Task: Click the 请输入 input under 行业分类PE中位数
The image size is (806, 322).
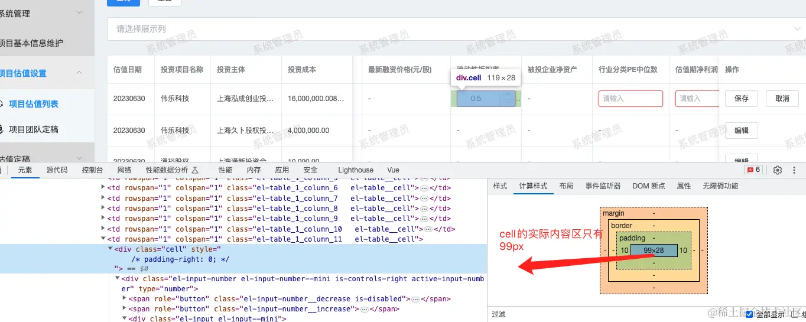Action: click(630, 99)
